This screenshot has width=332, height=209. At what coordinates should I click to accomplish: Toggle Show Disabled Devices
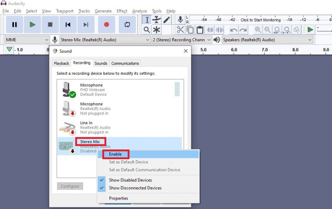pos(130,180)
